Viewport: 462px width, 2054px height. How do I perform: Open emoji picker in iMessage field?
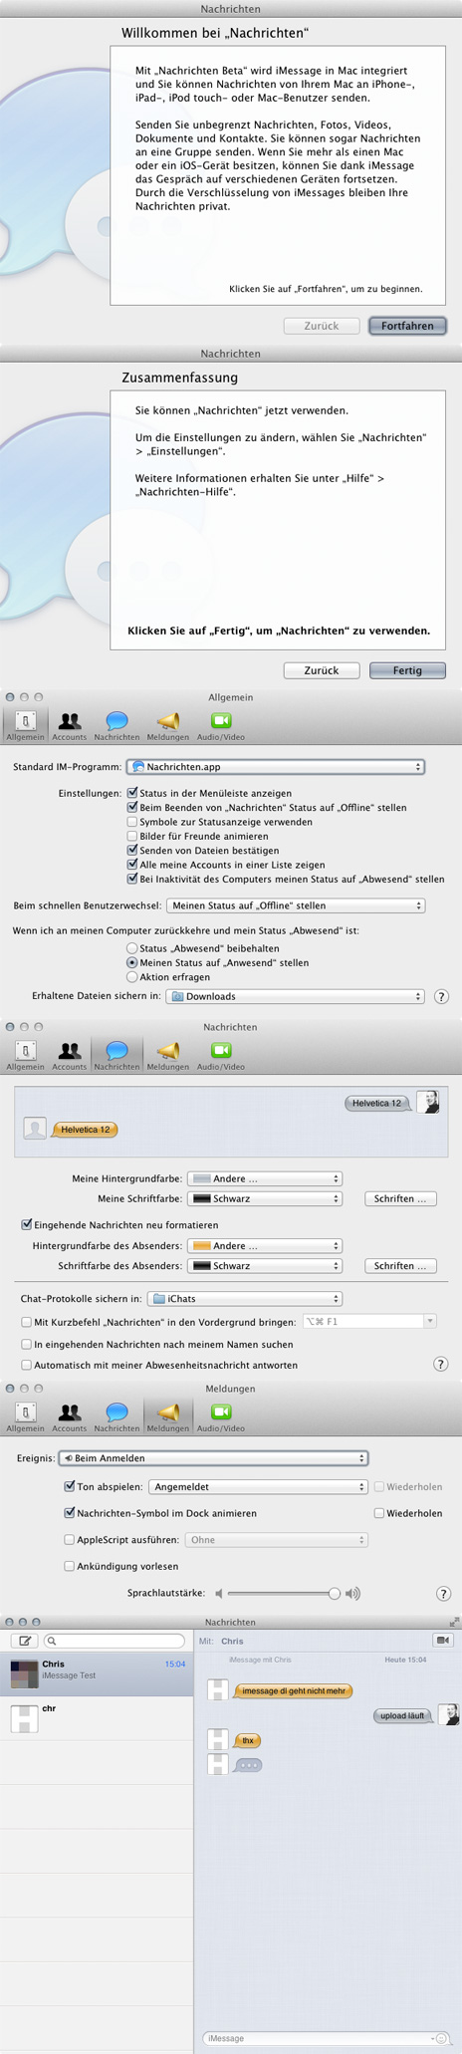tap(441, 2038)
